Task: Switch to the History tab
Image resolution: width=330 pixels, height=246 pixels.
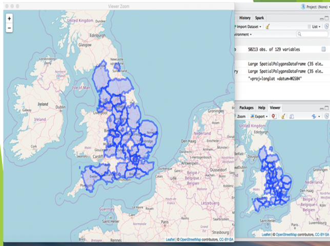Action: pyautogui.click(x=245, y=18)
